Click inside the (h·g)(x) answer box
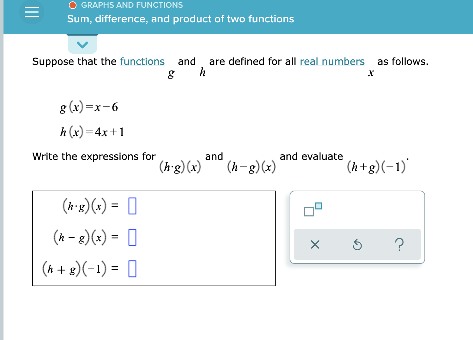 tap(132, 206)
